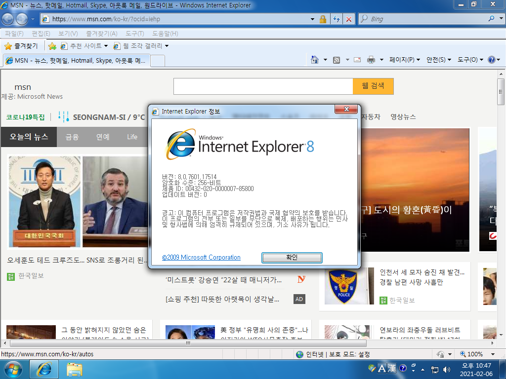Click ©2009 Microsoft Corporation link
The height and width of the screenshot is (379, 506).
point(202,257)
